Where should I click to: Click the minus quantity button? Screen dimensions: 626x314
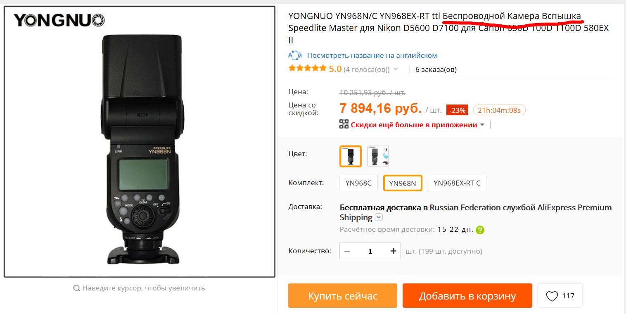coord(347,251)
